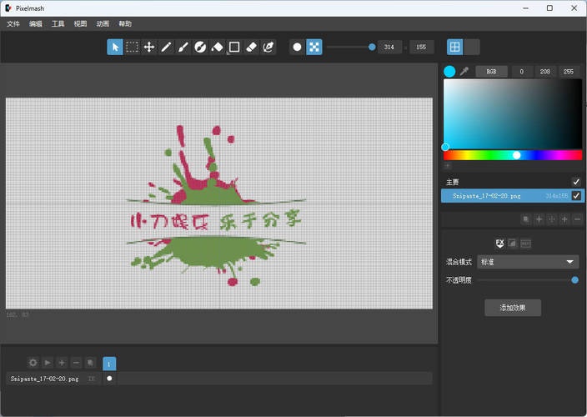The image size is (587, 417).
Task: Activate the move tool
Action: [x=149, y=47]
